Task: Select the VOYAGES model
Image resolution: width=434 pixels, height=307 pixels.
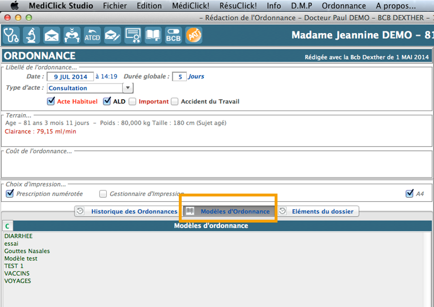Action: point(18,281)
